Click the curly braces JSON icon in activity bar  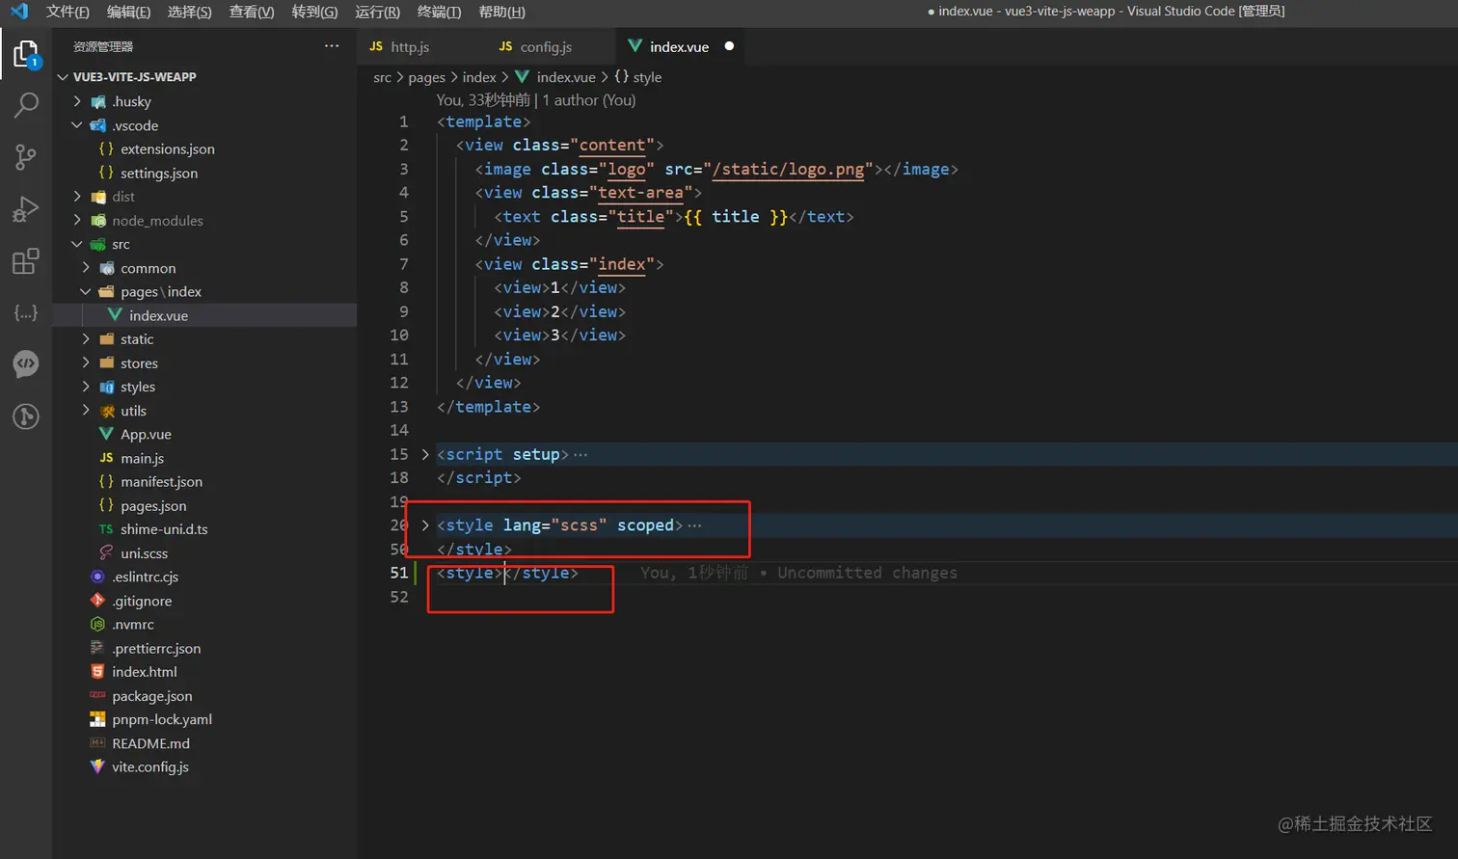tap(26, 313)
